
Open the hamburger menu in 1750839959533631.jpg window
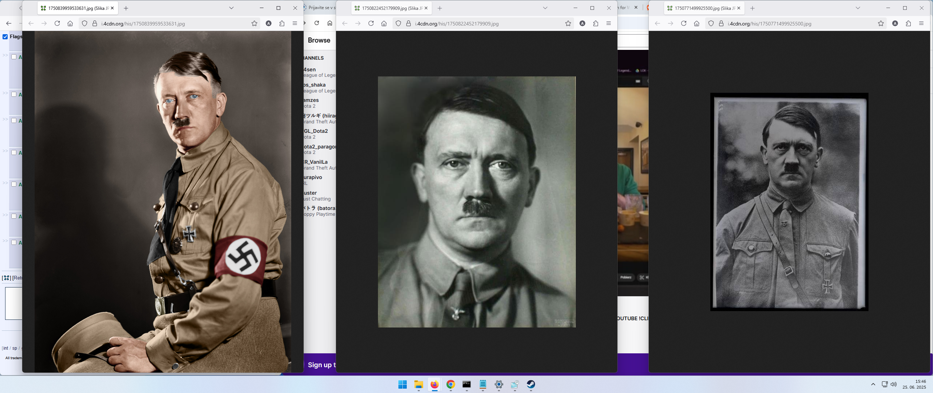295,23
